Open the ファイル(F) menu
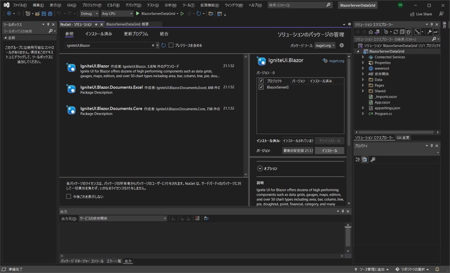The image size is (450, 273). click(x=20, y=5)
